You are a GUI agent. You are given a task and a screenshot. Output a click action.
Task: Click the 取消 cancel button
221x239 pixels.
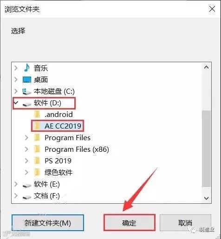click(x=185, y=223)
